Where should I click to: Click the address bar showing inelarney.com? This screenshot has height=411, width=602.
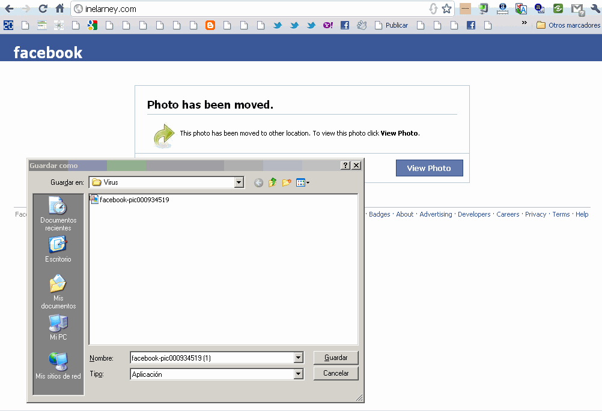pyautogui.click(x=254, y=9)
